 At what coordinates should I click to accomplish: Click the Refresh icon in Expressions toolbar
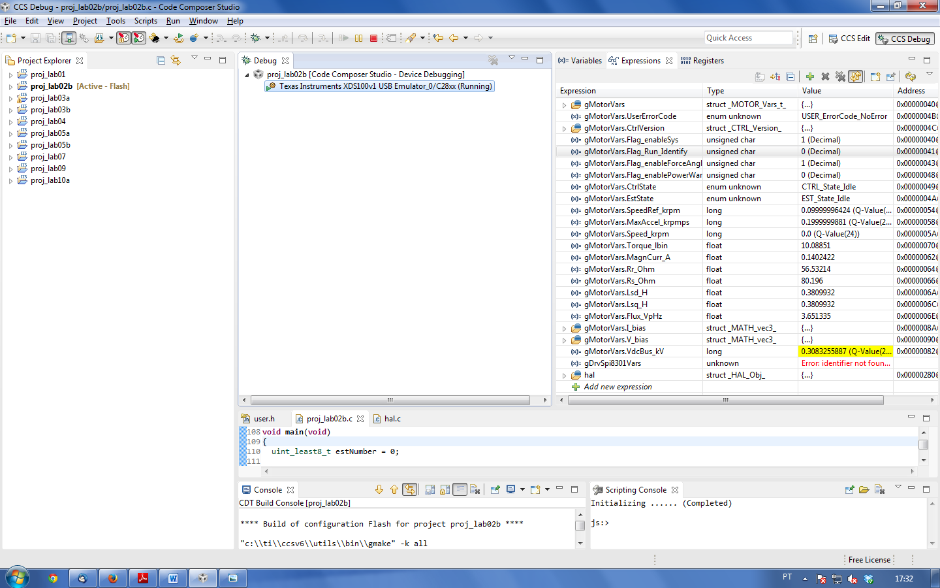pyautogui.click(x=911, y=76)
